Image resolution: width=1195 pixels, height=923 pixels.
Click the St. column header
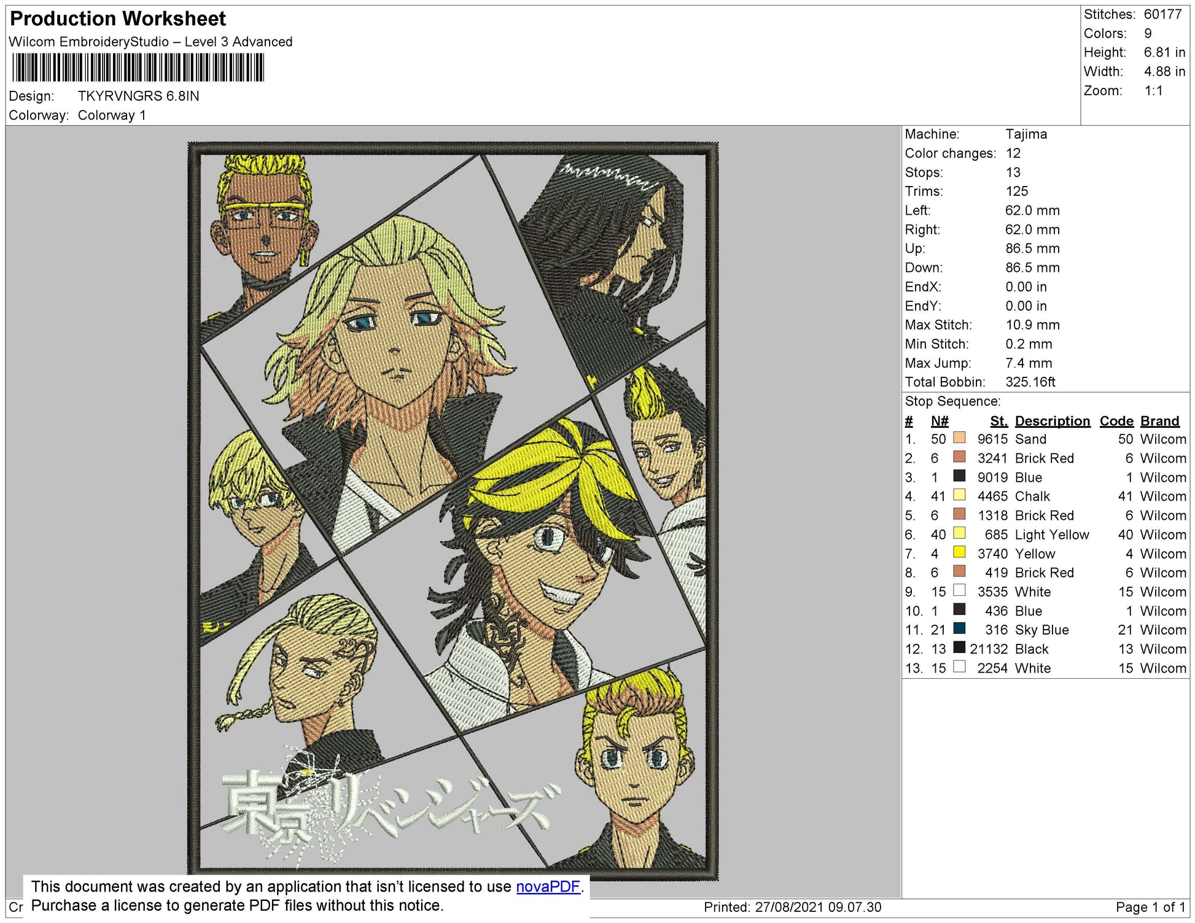998,421
